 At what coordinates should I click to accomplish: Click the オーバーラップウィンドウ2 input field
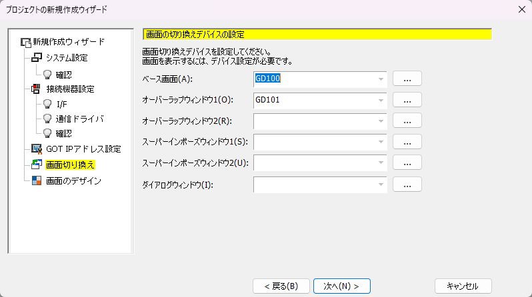tap(313, 121)
